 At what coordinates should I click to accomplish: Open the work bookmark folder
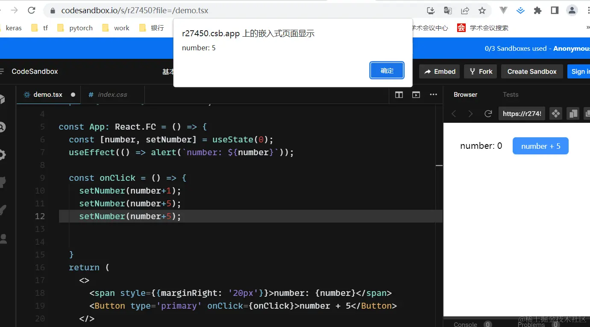tap(116, 28)
